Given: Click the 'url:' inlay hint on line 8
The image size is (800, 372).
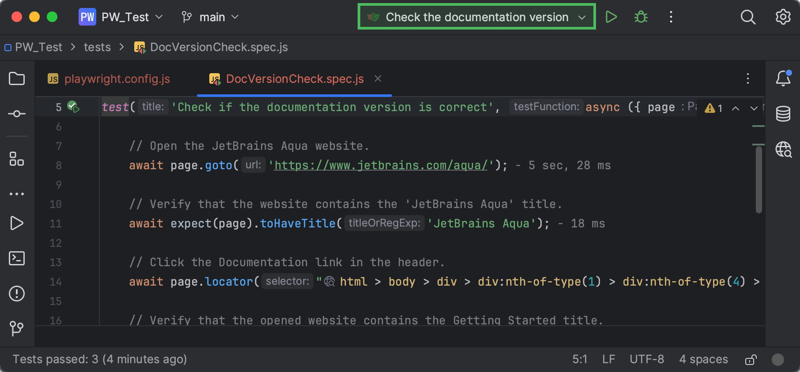Looking at the screenshot, I should (253, 165).
